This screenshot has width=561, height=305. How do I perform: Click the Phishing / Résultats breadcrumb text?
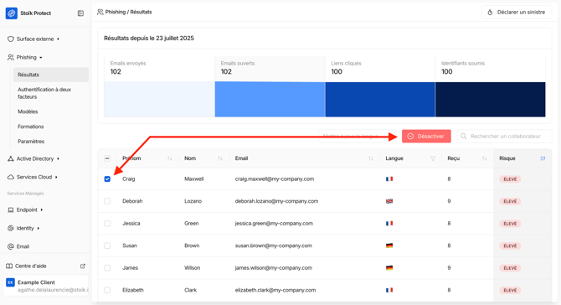coord(128,13)
